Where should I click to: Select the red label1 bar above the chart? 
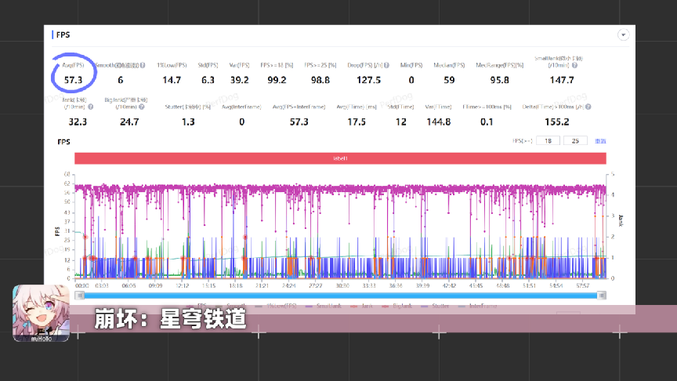click(x=340, y=158)
